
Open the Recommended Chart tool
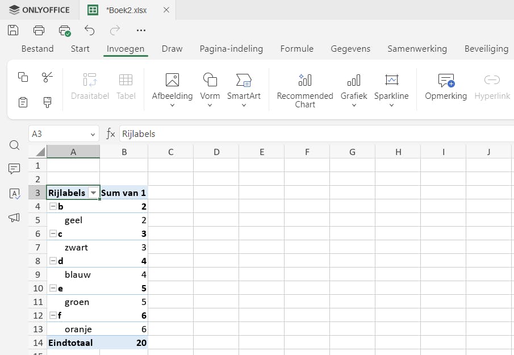[305, 80]
